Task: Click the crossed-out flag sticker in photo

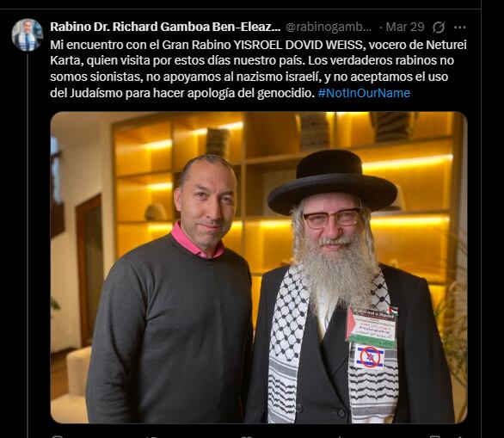Action: 370,356
